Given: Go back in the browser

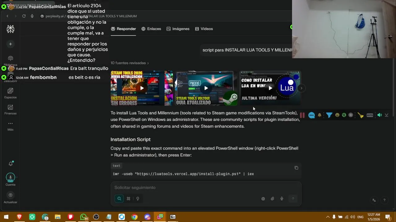Looking at the screenshot, I should click(7, 16).
